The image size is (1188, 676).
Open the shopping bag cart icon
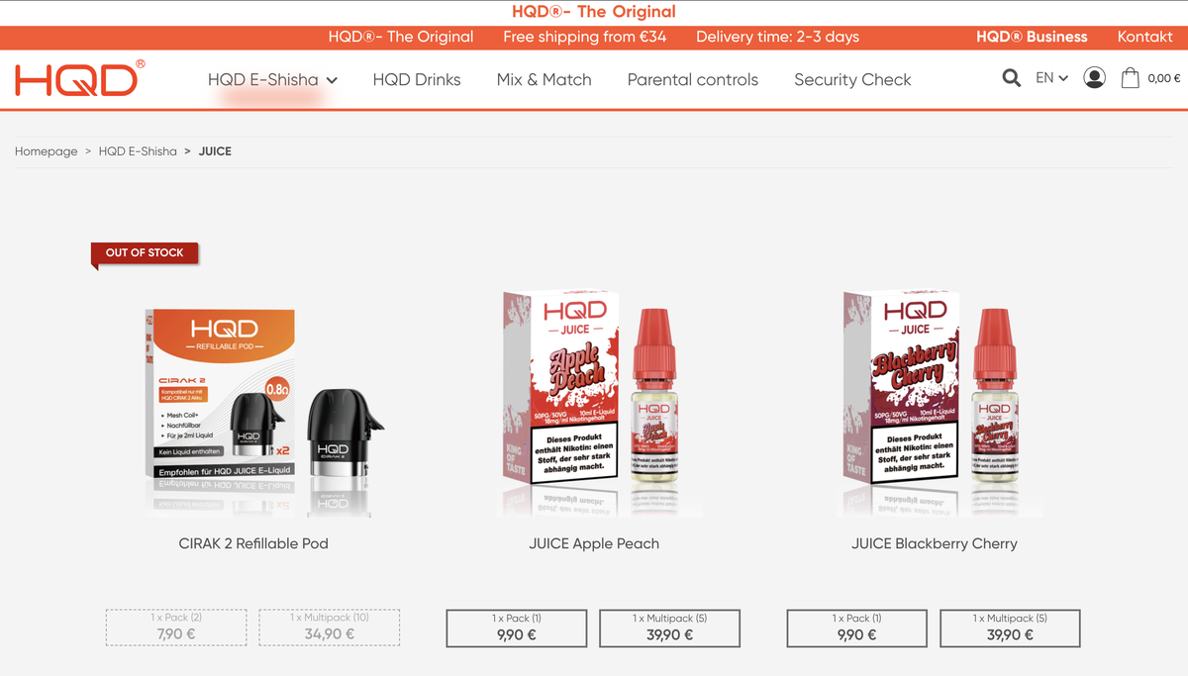tap(1130, 78)
